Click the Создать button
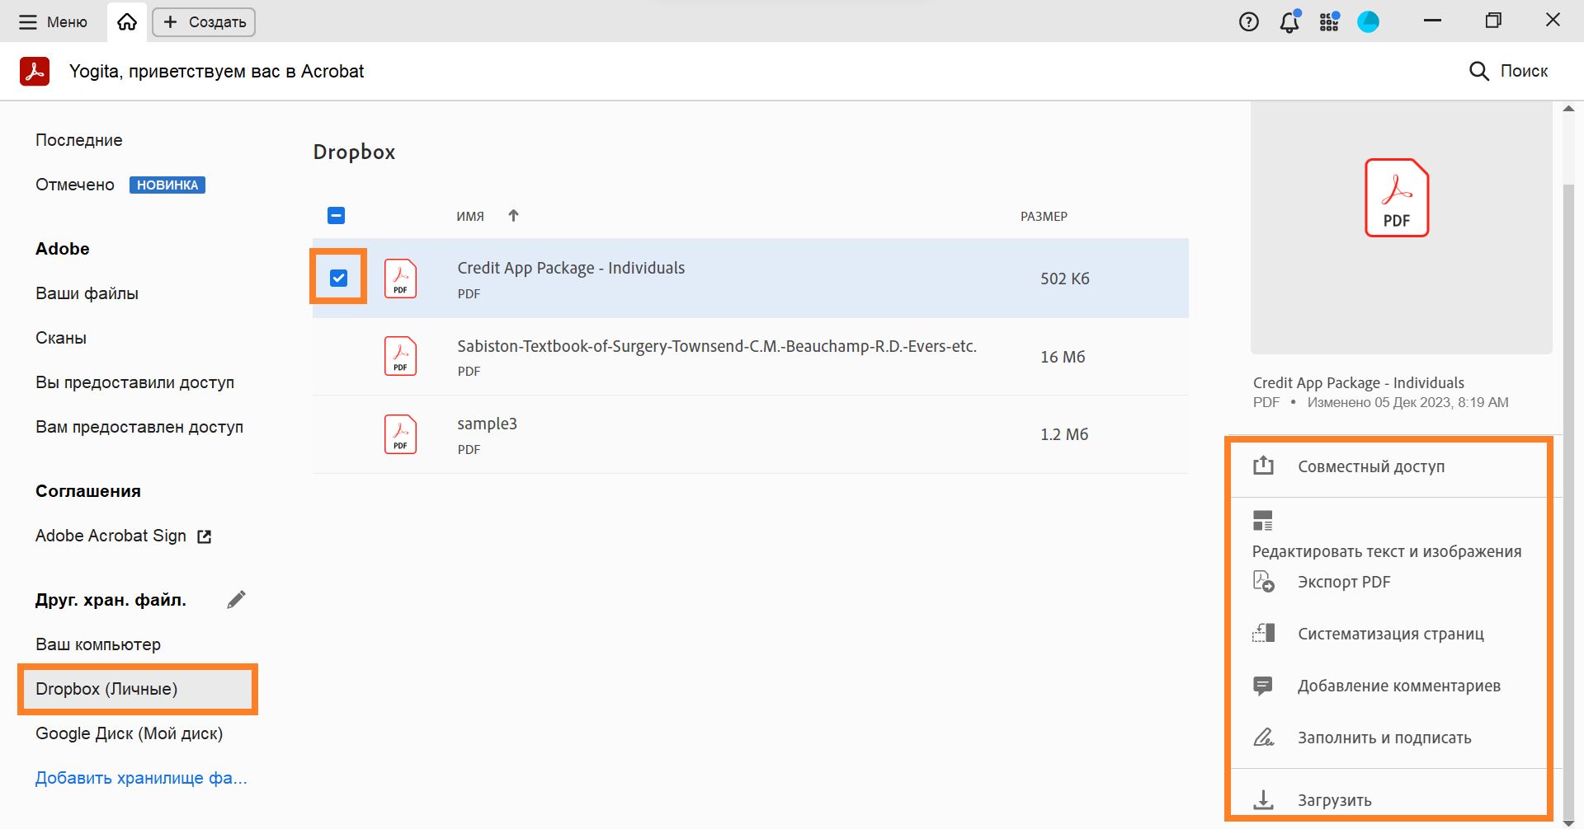Image resolution: width=1584 pixels, height=829 pixels. [204, 22]
